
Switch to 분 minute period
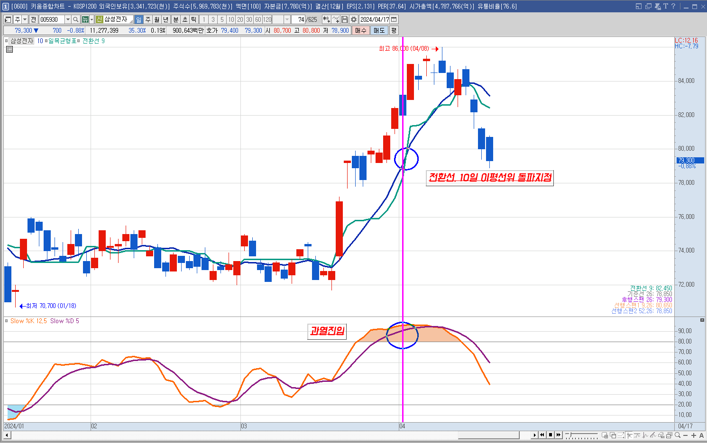point(176,19)
